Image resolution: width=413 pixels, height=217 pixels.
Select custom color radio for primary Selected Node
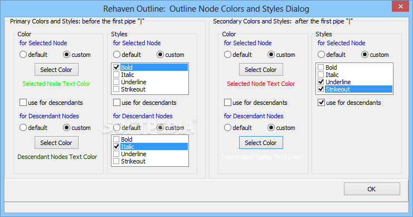click(x=67, y=55)
